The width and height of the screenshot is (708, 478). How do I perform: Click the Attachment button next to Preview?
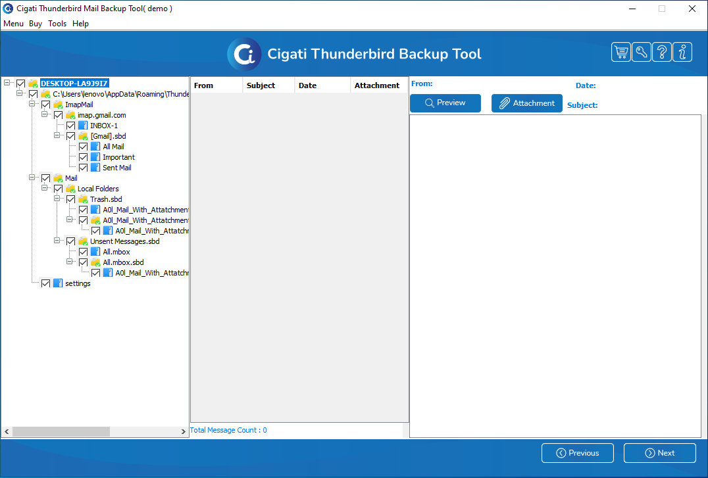(x=527, y=103)
